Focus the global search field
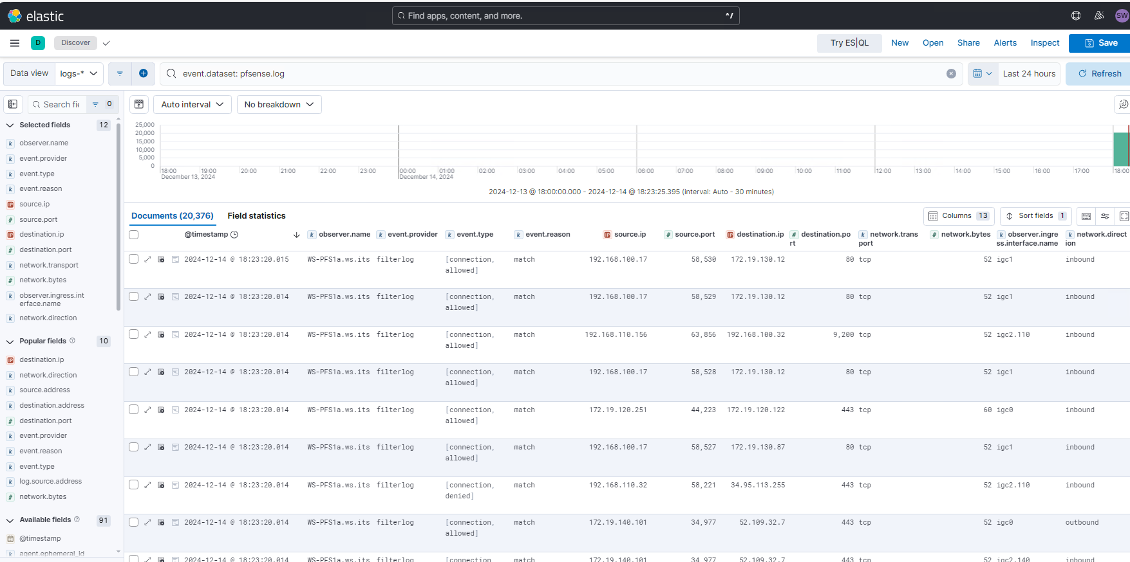 click(565, 16)
